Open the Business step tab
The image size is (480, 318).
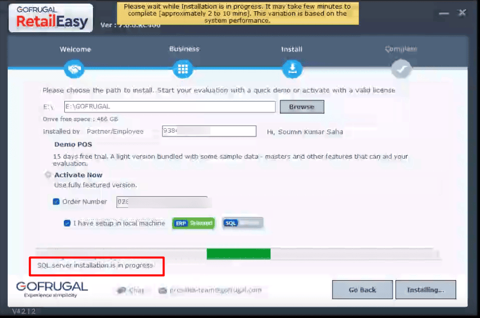[x=184, y=49]
